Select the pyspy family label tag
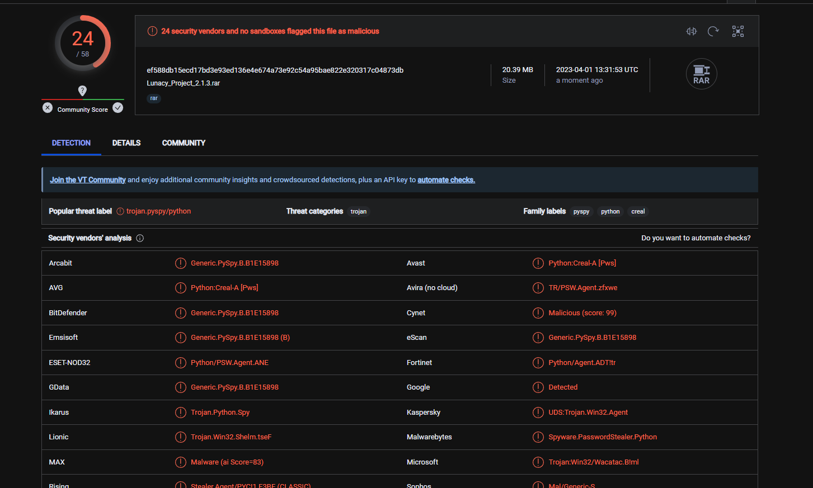The width and height of the screenshot is (813, 488). pyautogui.click(x=581, y=211)
